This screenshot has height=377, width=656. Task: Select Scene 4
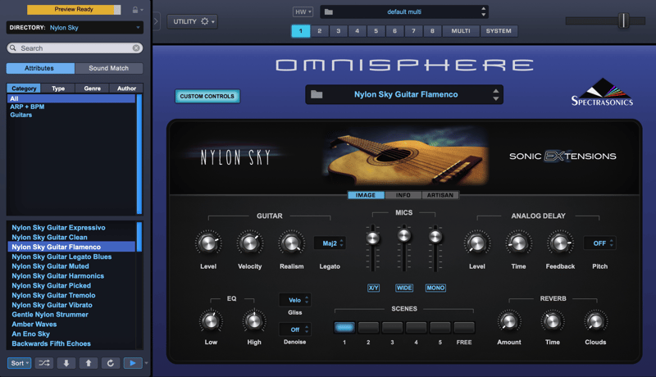point(416,327)
